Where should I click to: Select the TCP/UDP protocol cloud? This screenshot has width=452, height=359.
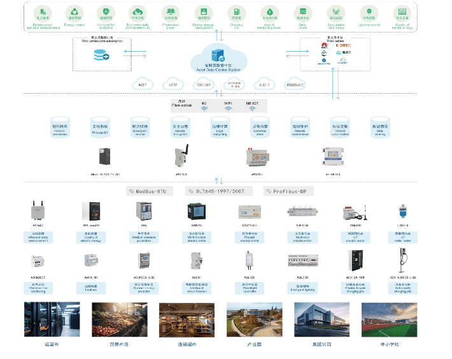pos(204,84)
